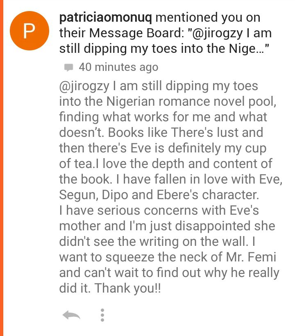295x336 pixels.
Task: Open patriciaomonuq's profile from username
Action: 105,18
